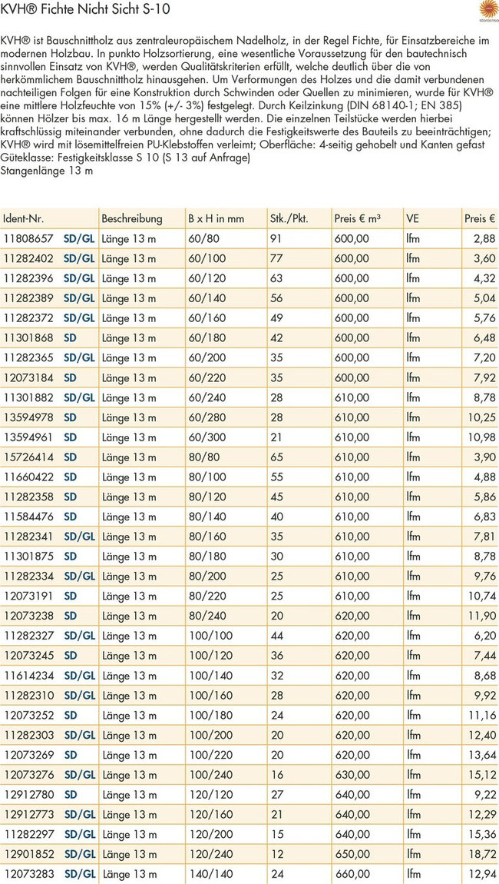Select Ident-Nr. 12073238
The height and width of the screenshot is (884, 499).
[28, 616]
